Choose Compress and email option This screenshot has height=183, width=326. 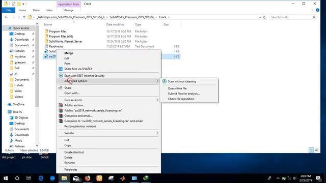(x=78, y=116)
